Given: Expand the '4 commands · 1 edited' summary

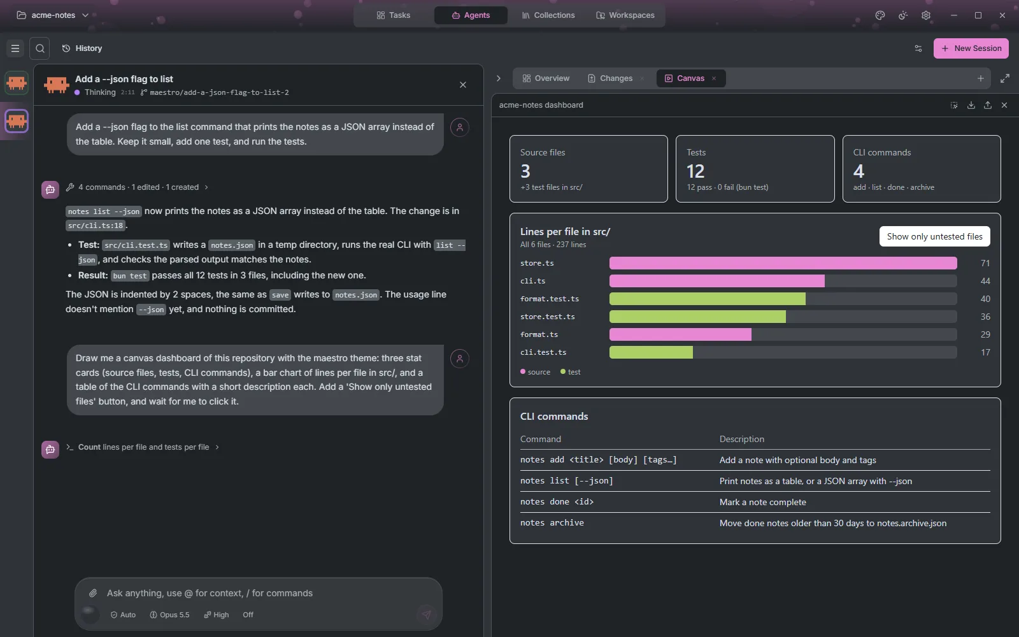Looking at the screenshot, I should [x=137, y=187].
